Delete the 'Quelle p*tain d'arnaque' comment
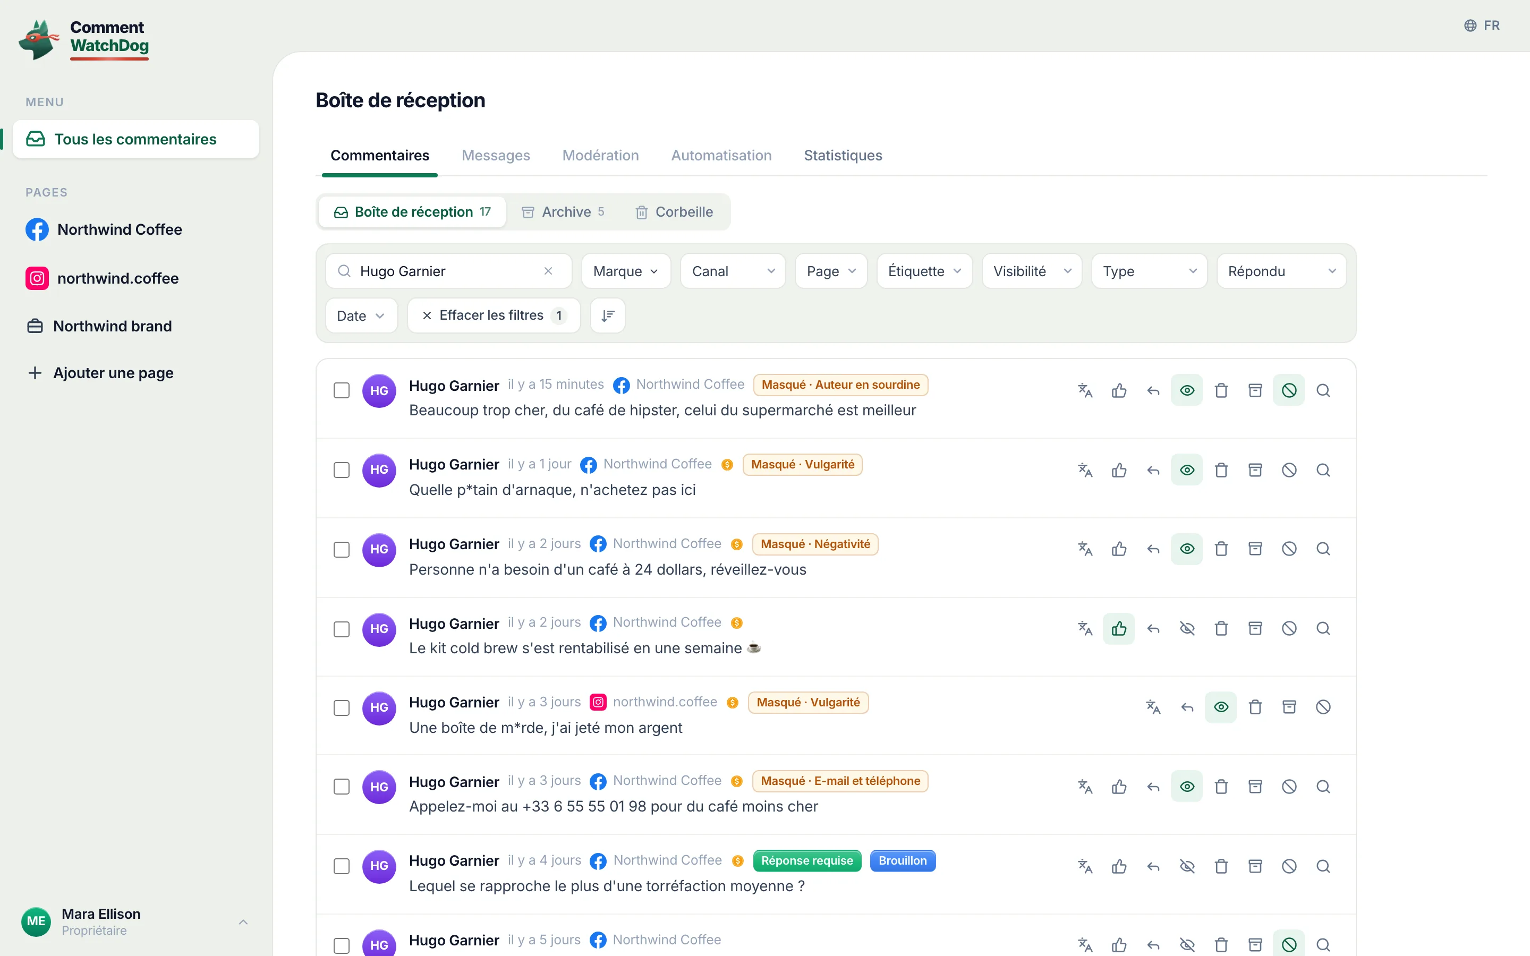 click(1221, 471)
